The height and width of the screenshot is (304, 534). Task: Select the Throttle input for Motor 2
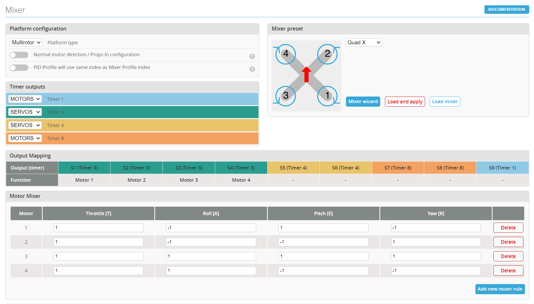(x=98, y=242)
